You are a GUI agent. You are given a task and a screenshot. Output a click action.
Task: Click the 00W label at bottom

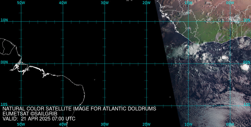click(230, 124)
